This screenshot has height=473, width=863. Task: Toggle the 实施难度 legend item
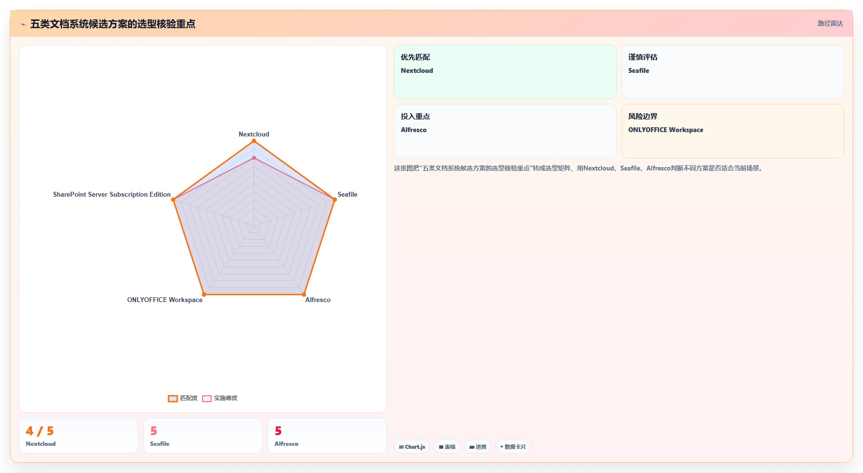pos(220,398)
